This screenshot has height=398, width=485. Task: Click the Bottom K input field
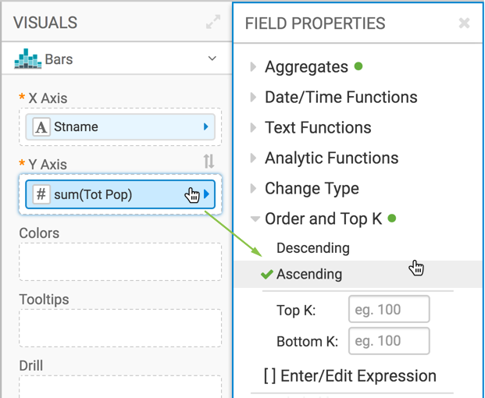(389, 342)
